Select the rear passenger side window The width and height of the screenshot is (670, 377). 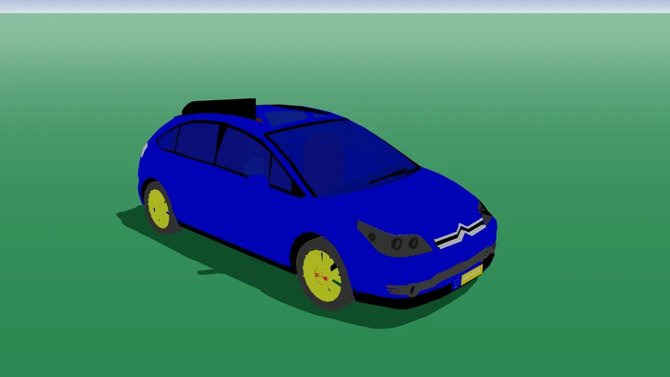coord(197,141)
